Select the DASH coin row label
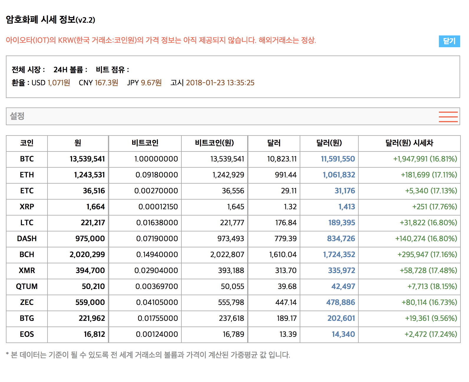The image size is (469, 382). coord(27,239)
